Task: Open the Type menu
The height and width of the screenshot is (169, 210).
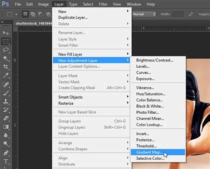Action: pyautogui.click(x=73, y=4)
